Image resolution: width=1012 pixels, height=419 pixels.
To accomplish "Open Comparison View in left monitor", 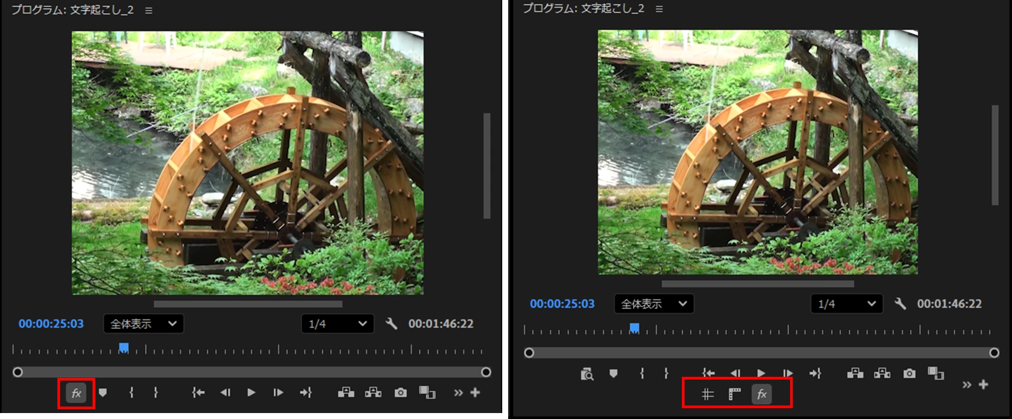I will pyautogui.click(x=428, y=393).
